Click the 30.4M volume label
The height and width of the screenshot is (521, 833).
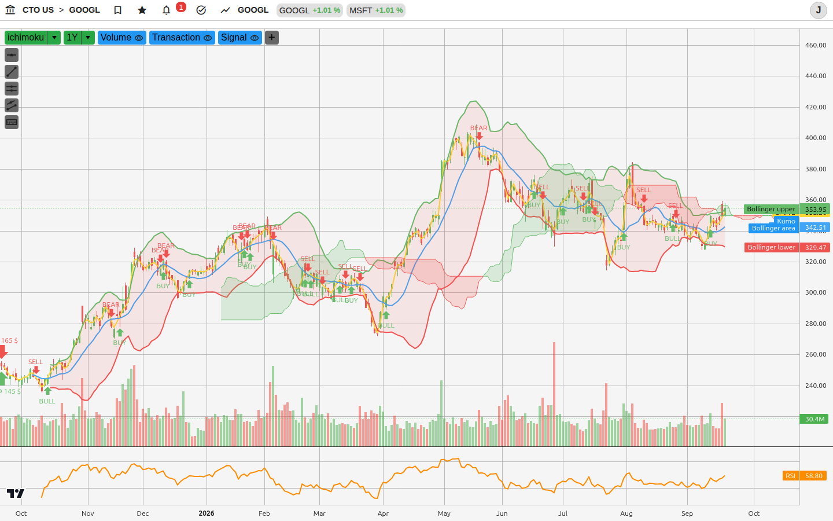pos(814,419)
